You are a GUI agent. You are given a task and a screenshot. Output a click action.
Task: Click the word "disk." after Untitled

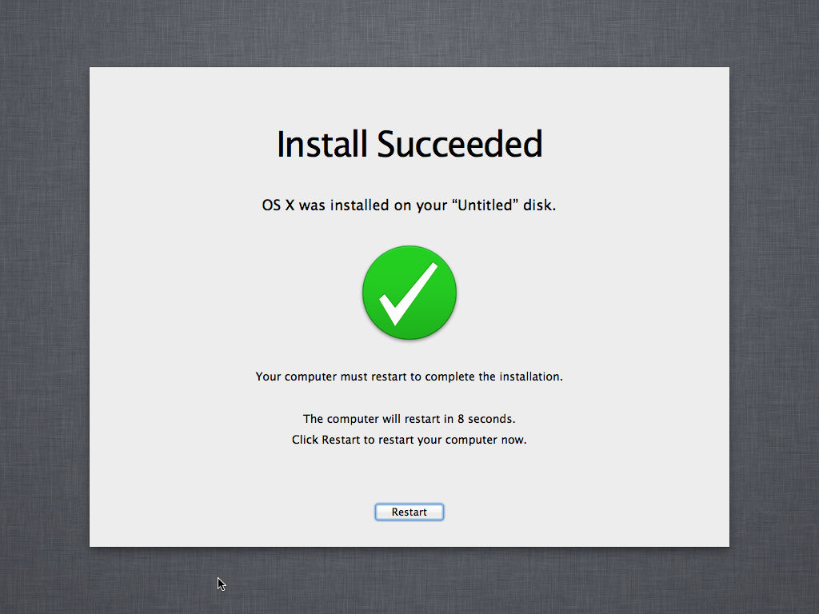coord(540,205)
